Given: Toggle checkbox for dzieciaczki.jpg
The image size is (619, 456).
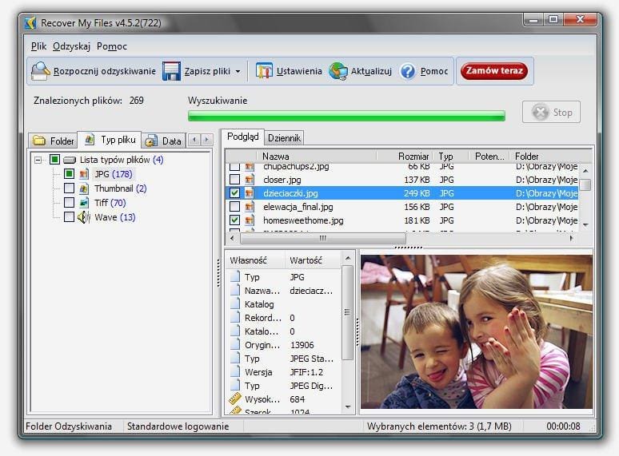Looking at the screenshot, I should 234,193.
